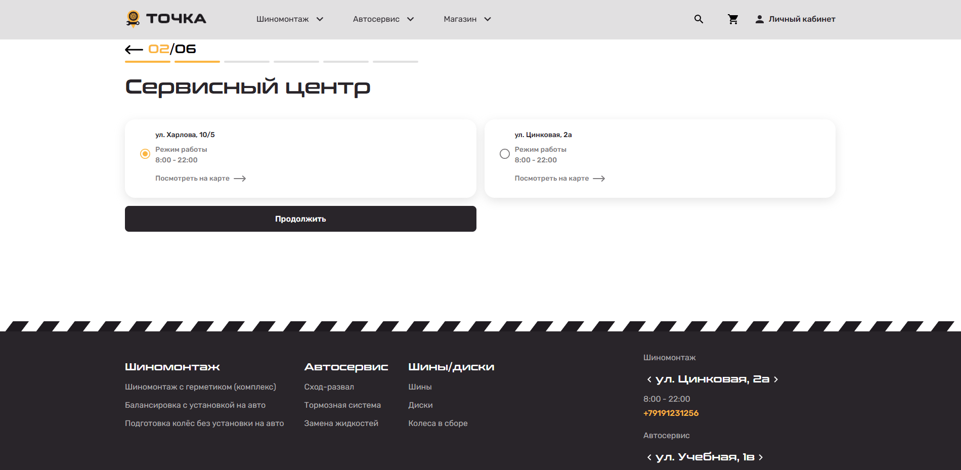Select the ул. Харлова, 10/5 radio button

(145, 154)
